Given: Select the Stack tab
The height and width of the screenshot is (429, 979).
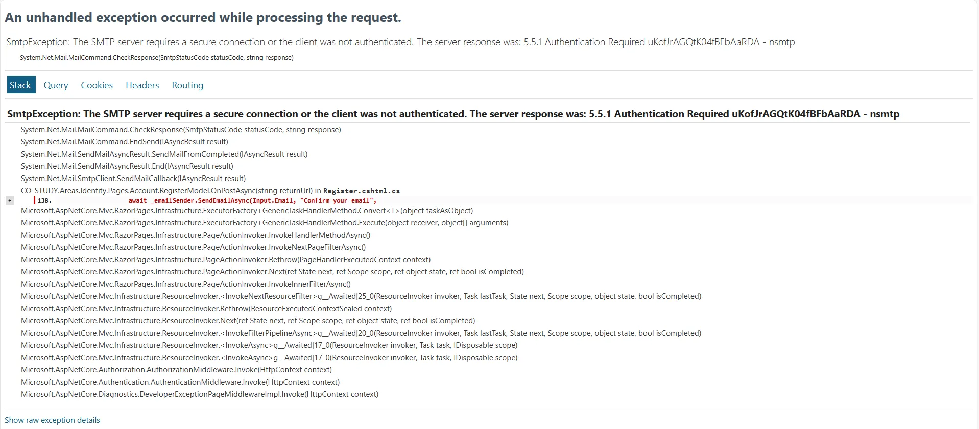Looking at the screenshot, I should pyautogui.click(x=20, y=85).
